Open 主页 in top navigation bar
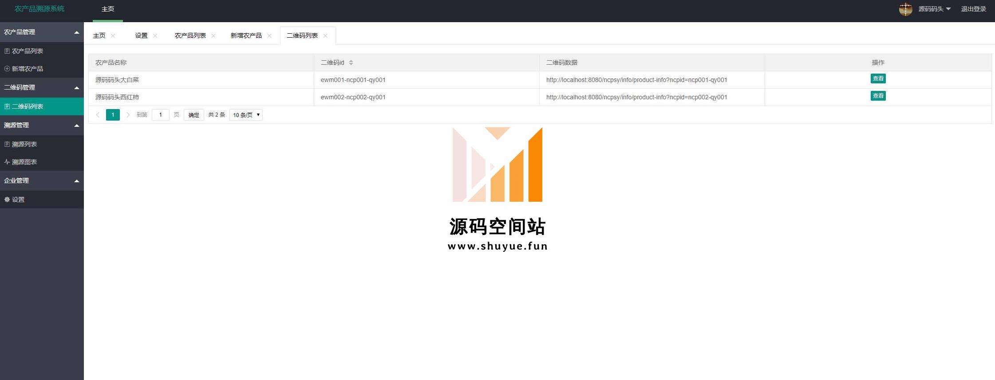The image size is (995, 380). click(x=108, y=9)
